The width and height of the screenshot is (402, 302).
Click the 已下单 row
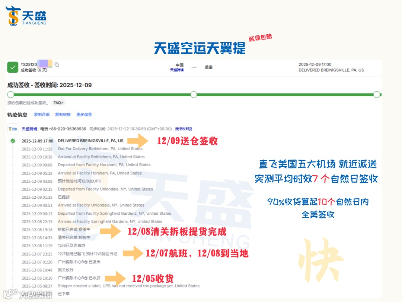tap(46, 294)
